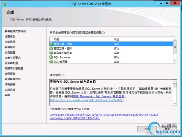The height and width of the screenshot is (137, 182).
Task: Click green check icon beside 管理工具 - 基本
Action: click(x=51, y=48)
